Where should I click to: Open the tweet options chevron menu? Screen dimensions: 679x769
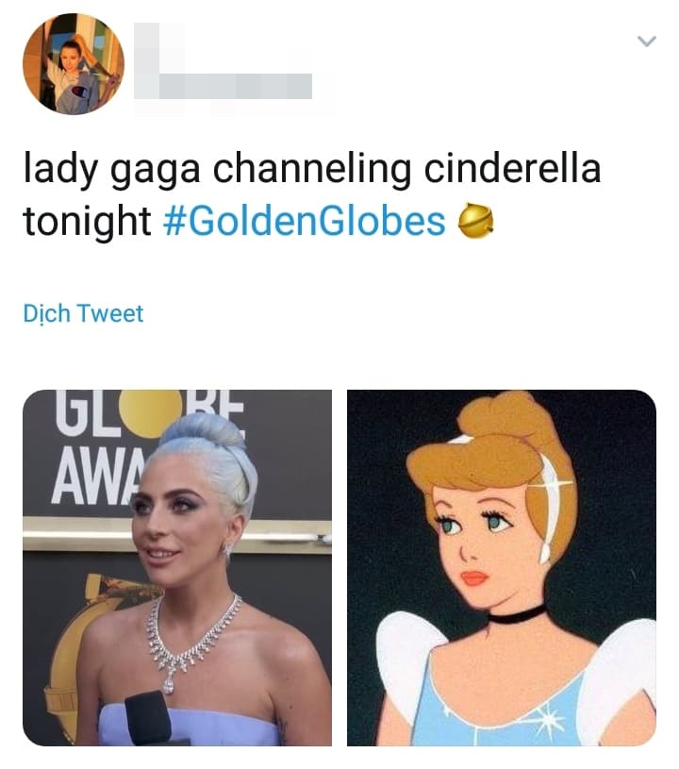646,42
